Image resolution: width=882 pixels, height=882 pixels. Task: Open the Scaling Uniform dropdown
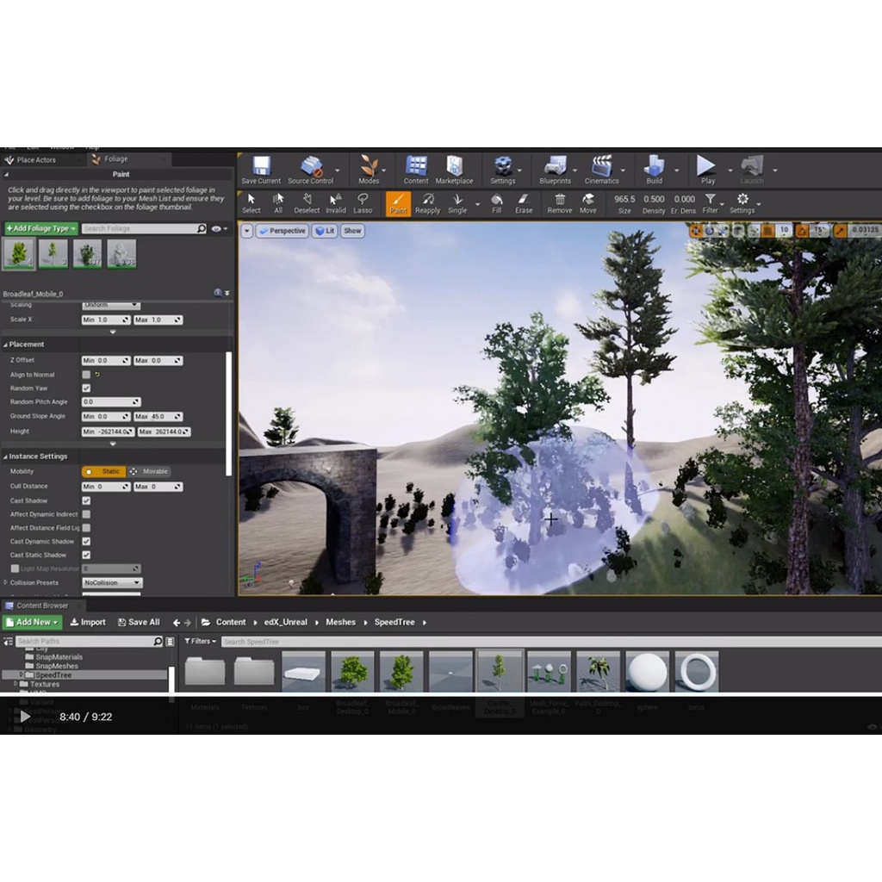pyautogui.click(x=111, y=305)
